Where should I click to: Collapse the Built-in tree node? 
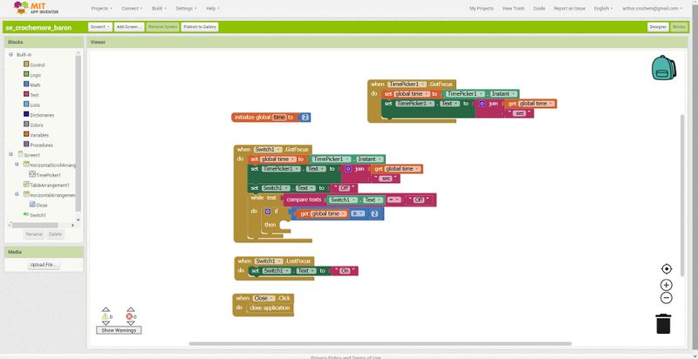pos(11,55)
